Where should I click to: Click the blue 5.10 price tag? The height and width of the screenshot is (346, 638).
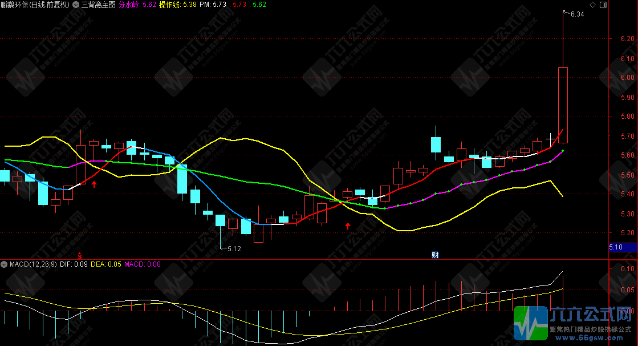616,248
